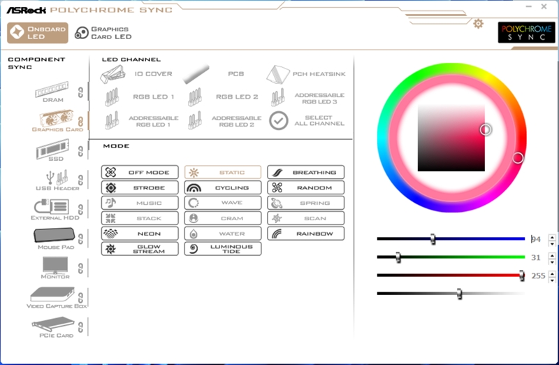Select the SSD component icon
The width and height of the screenshot is (559, 365).
pos(53,148)
